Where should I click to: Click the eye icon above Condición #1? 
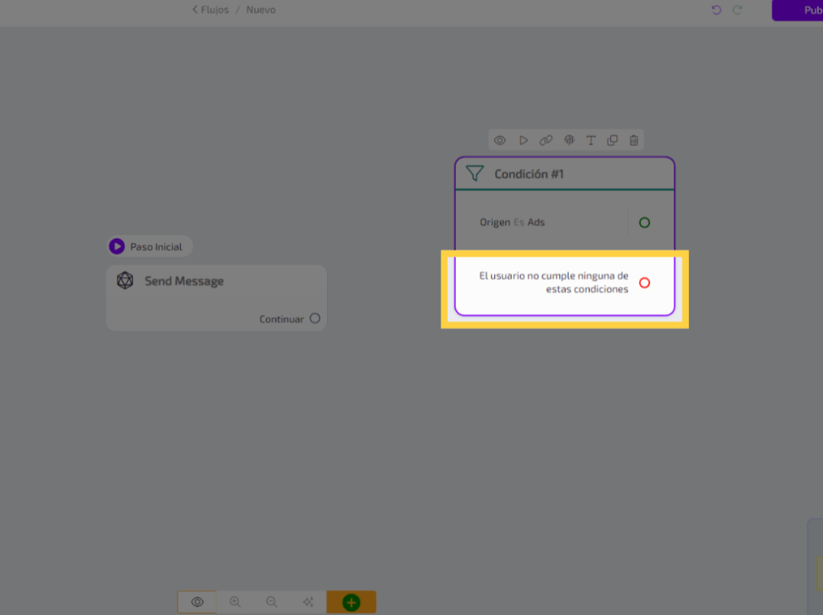[500, 141]
